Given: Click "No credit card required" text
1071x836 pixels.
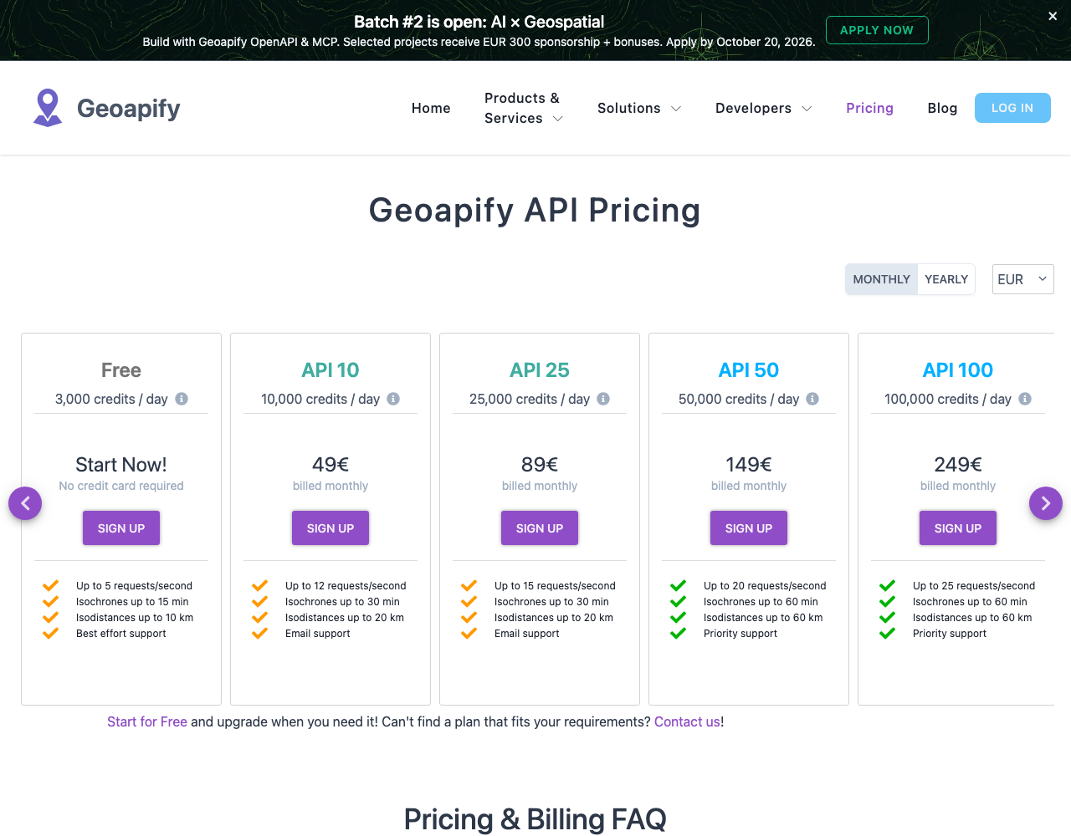Looking at the screenshot, I should point(121,486).
